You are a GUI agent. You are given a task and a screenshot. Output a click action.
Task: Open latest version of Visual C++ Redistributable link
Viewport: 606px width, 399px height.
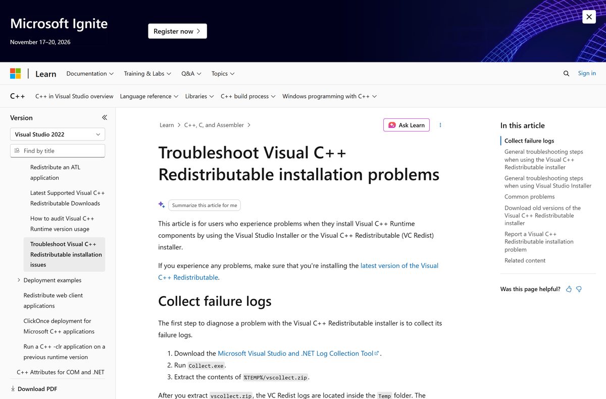tap(298, 272)
